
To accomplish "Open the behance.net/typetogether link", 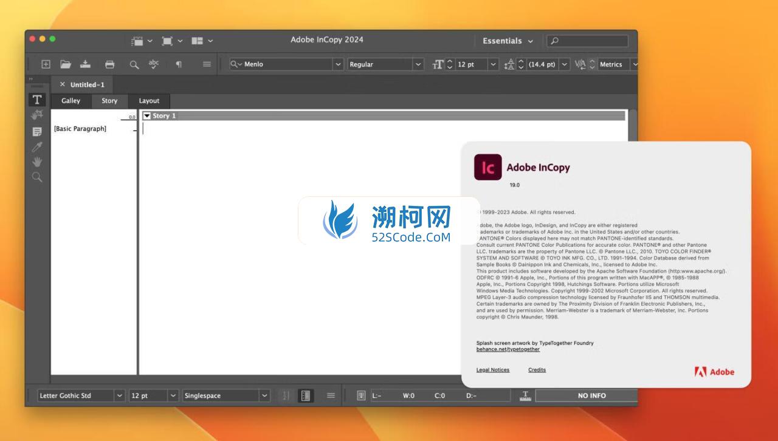I will tap(508, 349).
